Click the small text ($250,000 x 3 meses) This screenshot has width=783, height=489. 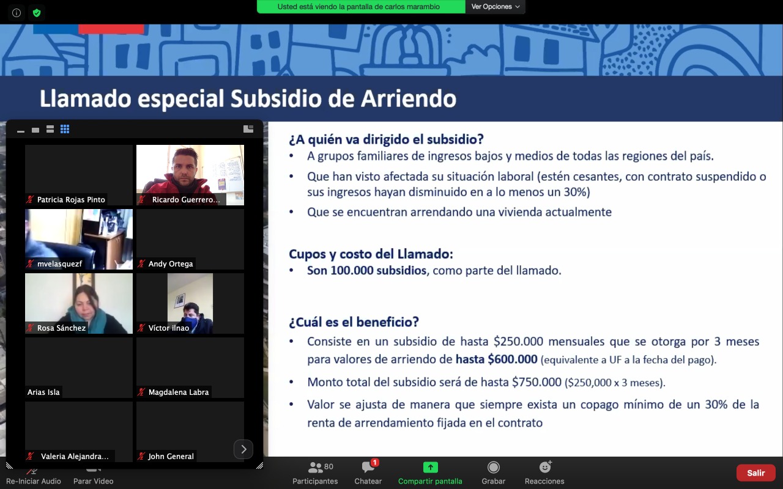615,383
